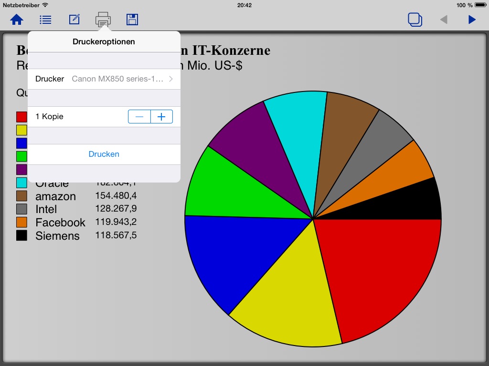
Task: Open the list view icon
Action: click(x=45, y=20)
